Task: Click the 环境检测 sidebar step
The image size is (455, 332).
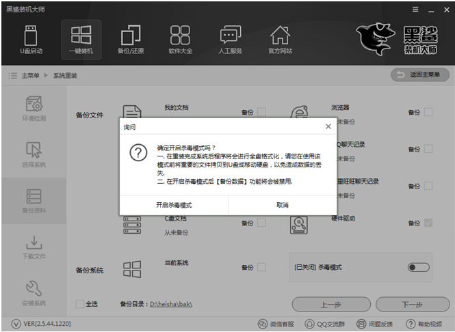Action: click(x=34, y=109)
